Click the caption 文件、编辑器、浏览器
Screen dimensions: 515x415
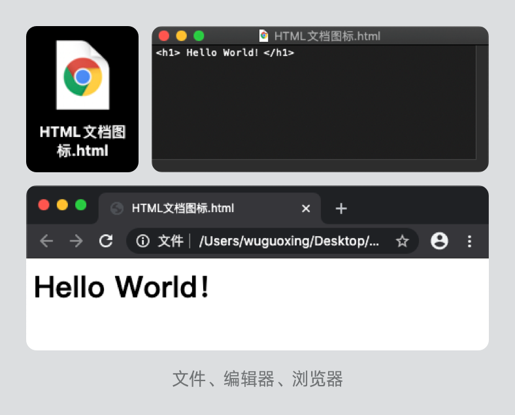(257, 379)
